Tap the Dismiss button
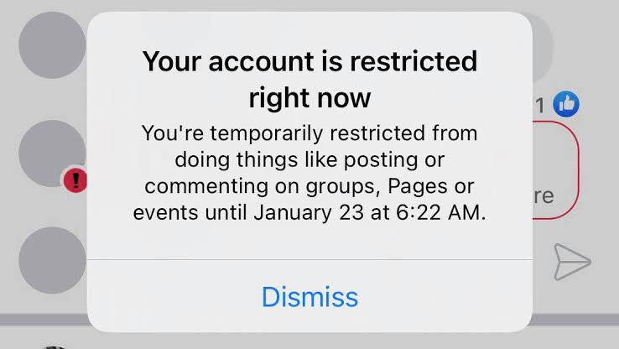 click(x=309, y=296)
